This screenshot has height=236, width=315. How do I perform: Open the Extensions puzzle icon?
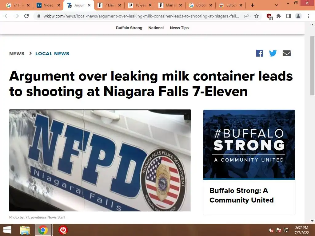[x=279, y=16]
